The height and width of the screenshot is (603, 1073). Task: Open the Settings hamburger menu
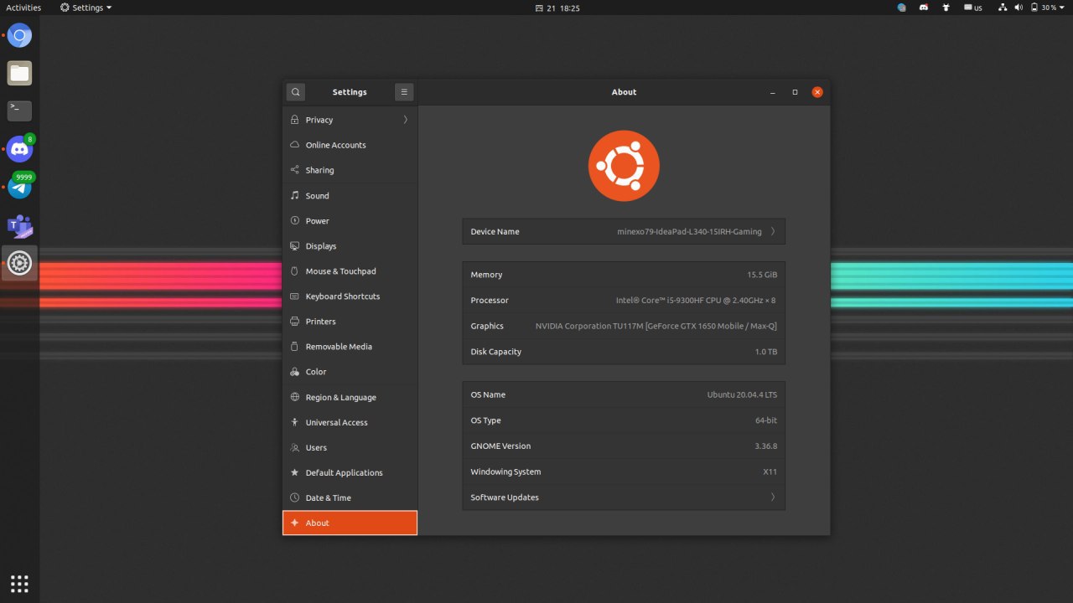pos(404,92)
